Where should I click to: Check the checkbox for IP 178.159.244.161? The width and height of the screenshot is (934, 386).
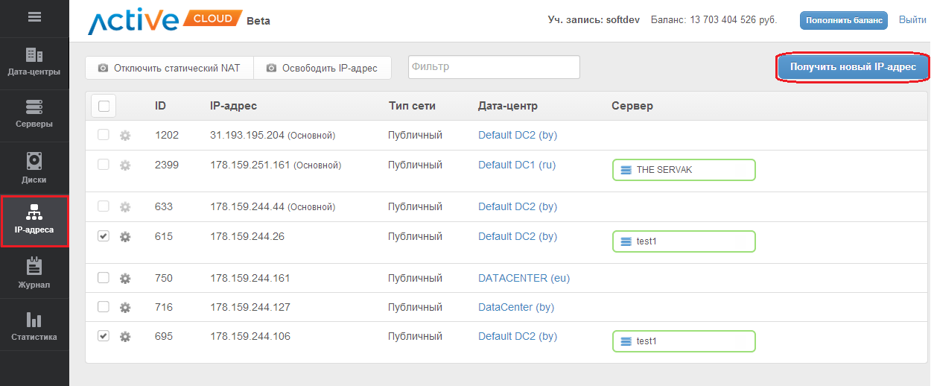(104, 278)
